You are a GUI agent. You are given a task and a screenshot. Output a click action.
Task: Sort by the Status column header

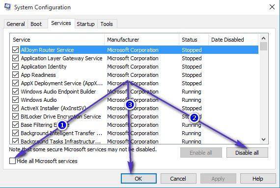click(194, 40)
